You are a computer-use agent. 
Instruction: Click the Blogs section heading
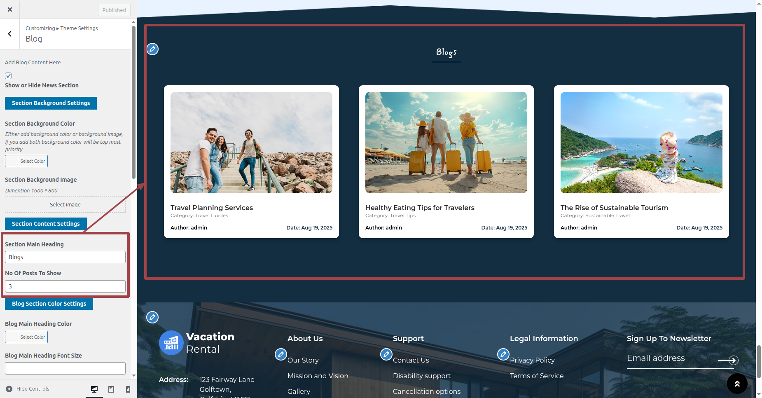coord(446,52)
